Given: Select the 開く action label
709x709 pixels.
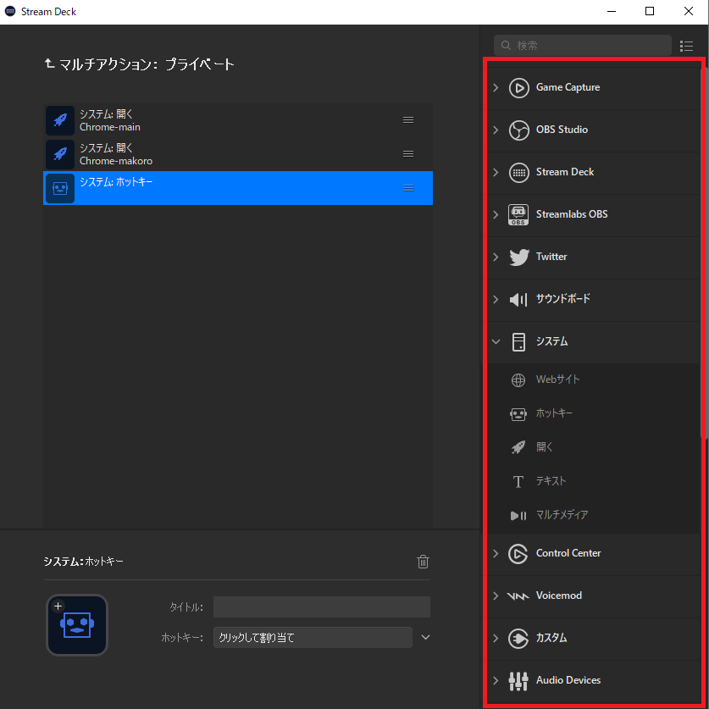Looking at the screenshot, I should [x=545, y=447].
